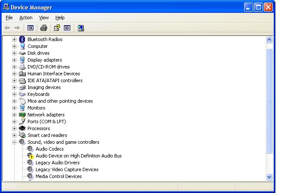Select the Legacy Audio Drivers entry
293x193 pixels.
[x=57, y=163]
